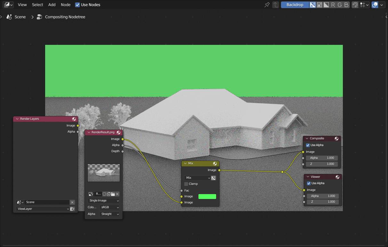Select the Color-only channel icon
This screenshot has height=247, width=388.
pos(319,5)
